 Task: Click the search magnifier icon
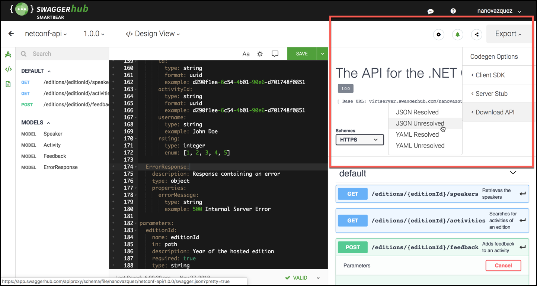click(x=24, y=54)
